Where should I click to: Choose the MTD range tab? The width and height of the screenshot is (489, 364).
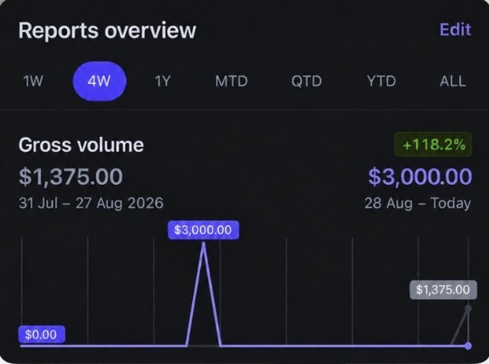tap(231, 82)
